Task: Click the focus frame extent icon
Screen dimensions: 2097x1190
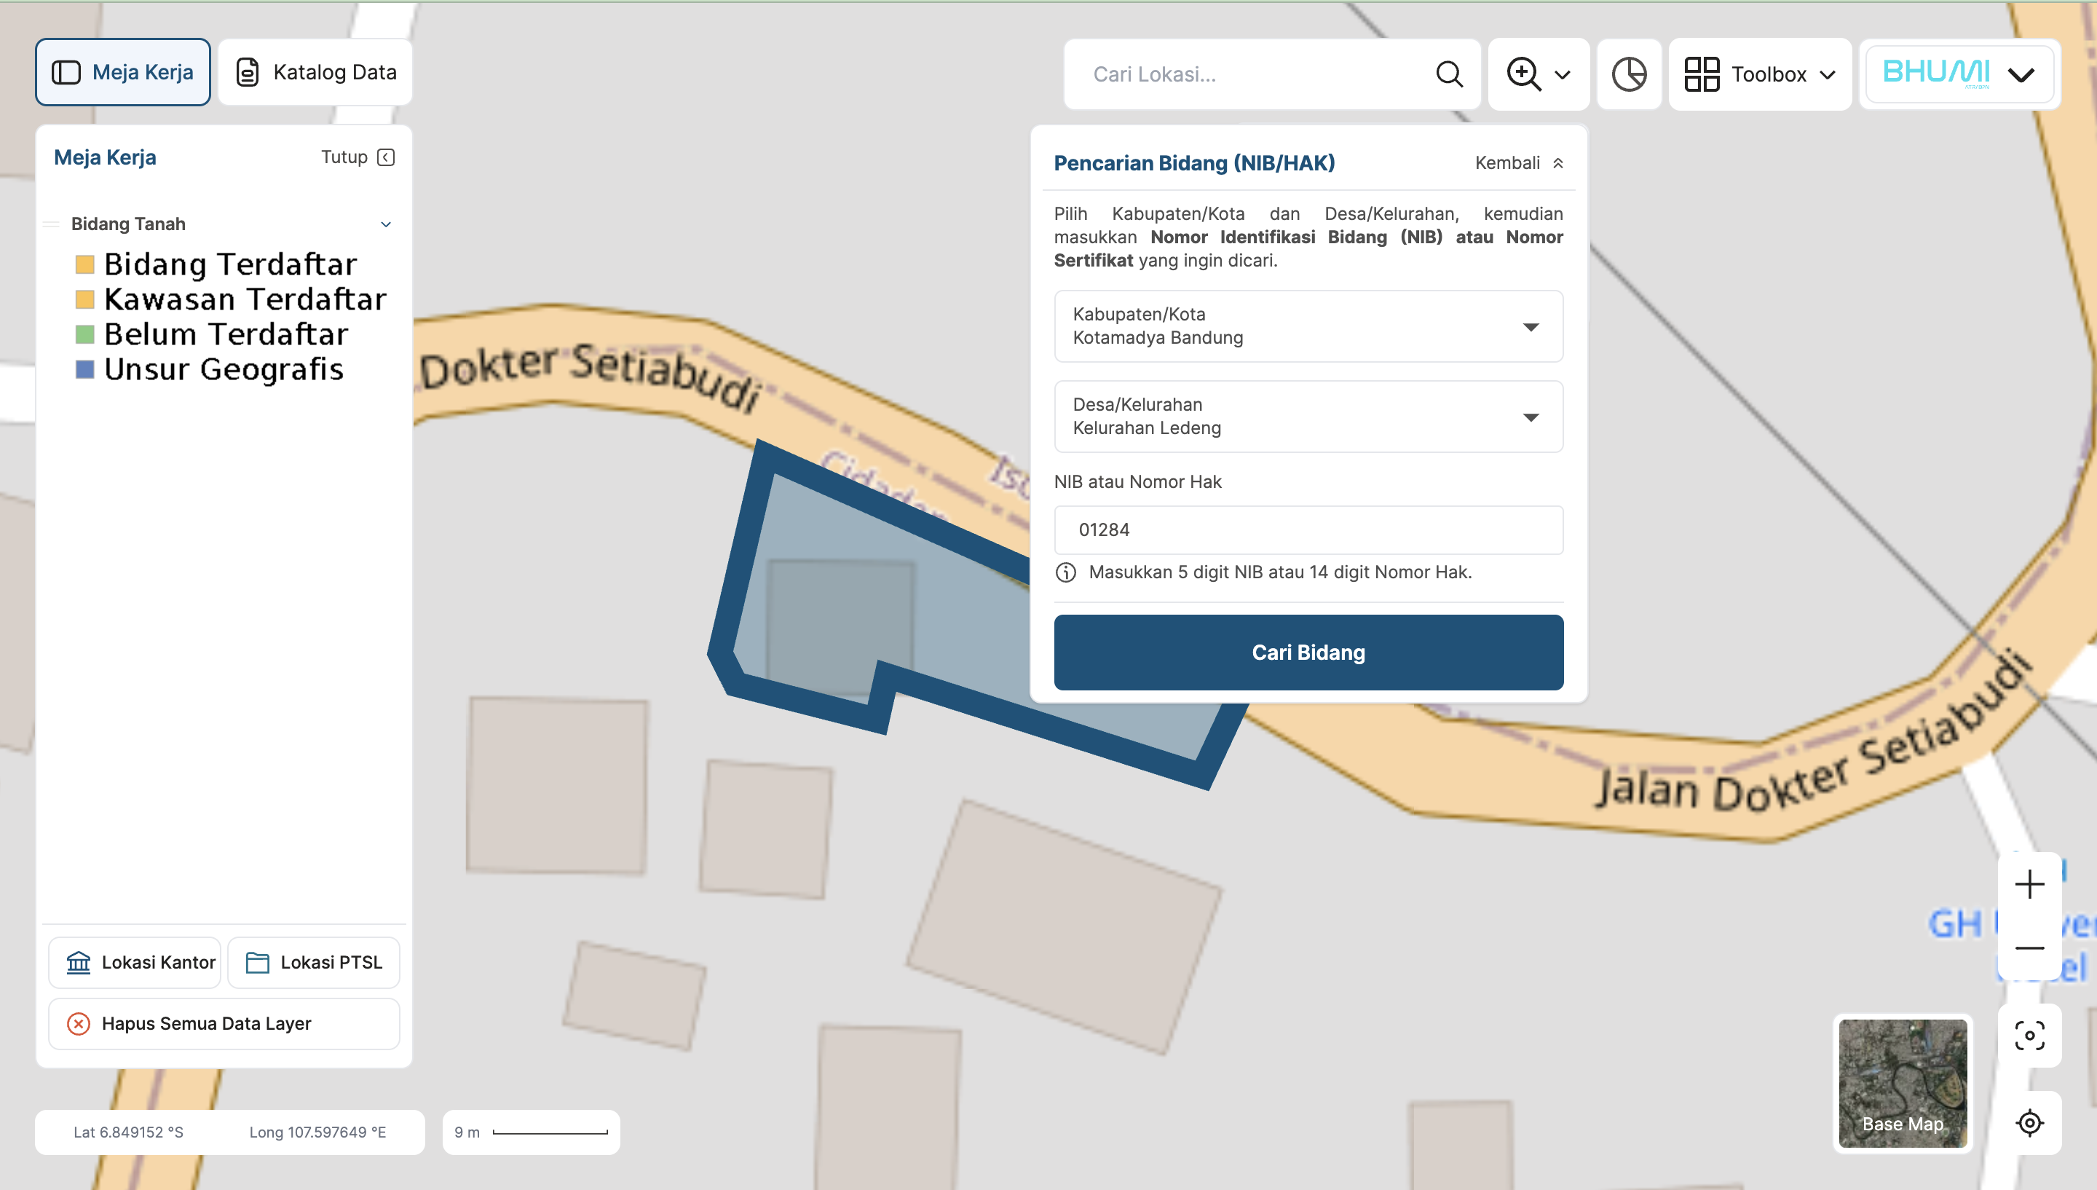Action: coord(2029,1036)
